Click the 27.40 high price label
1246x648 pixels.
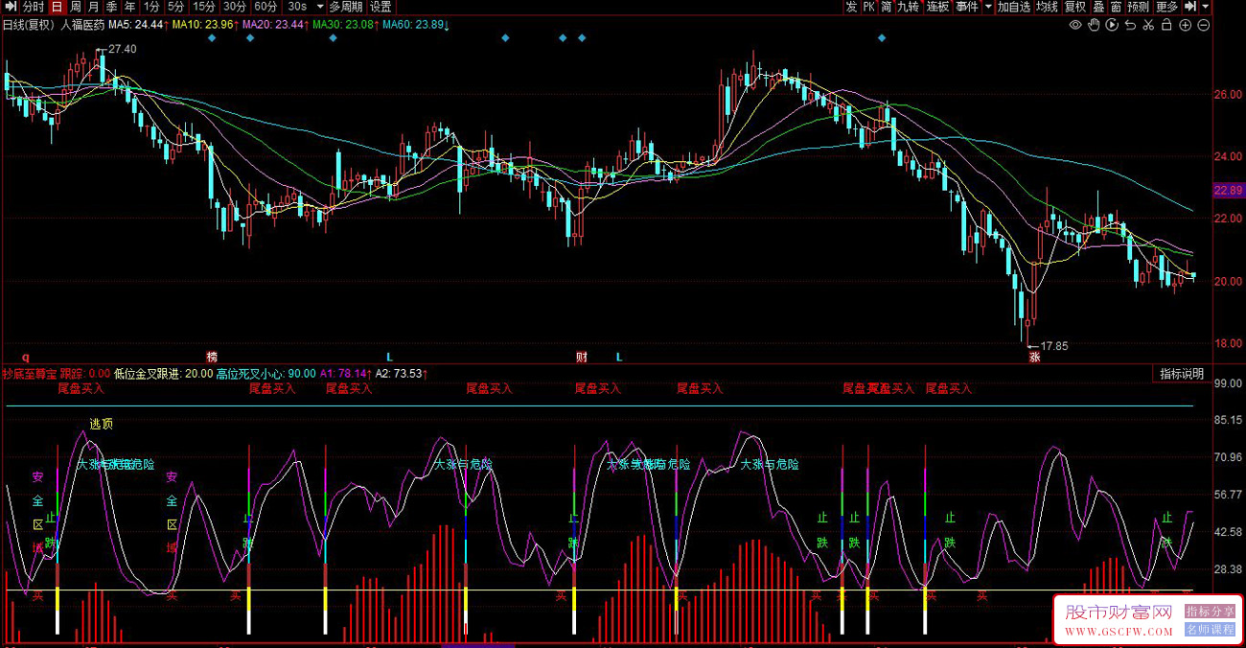pos(123,49)
